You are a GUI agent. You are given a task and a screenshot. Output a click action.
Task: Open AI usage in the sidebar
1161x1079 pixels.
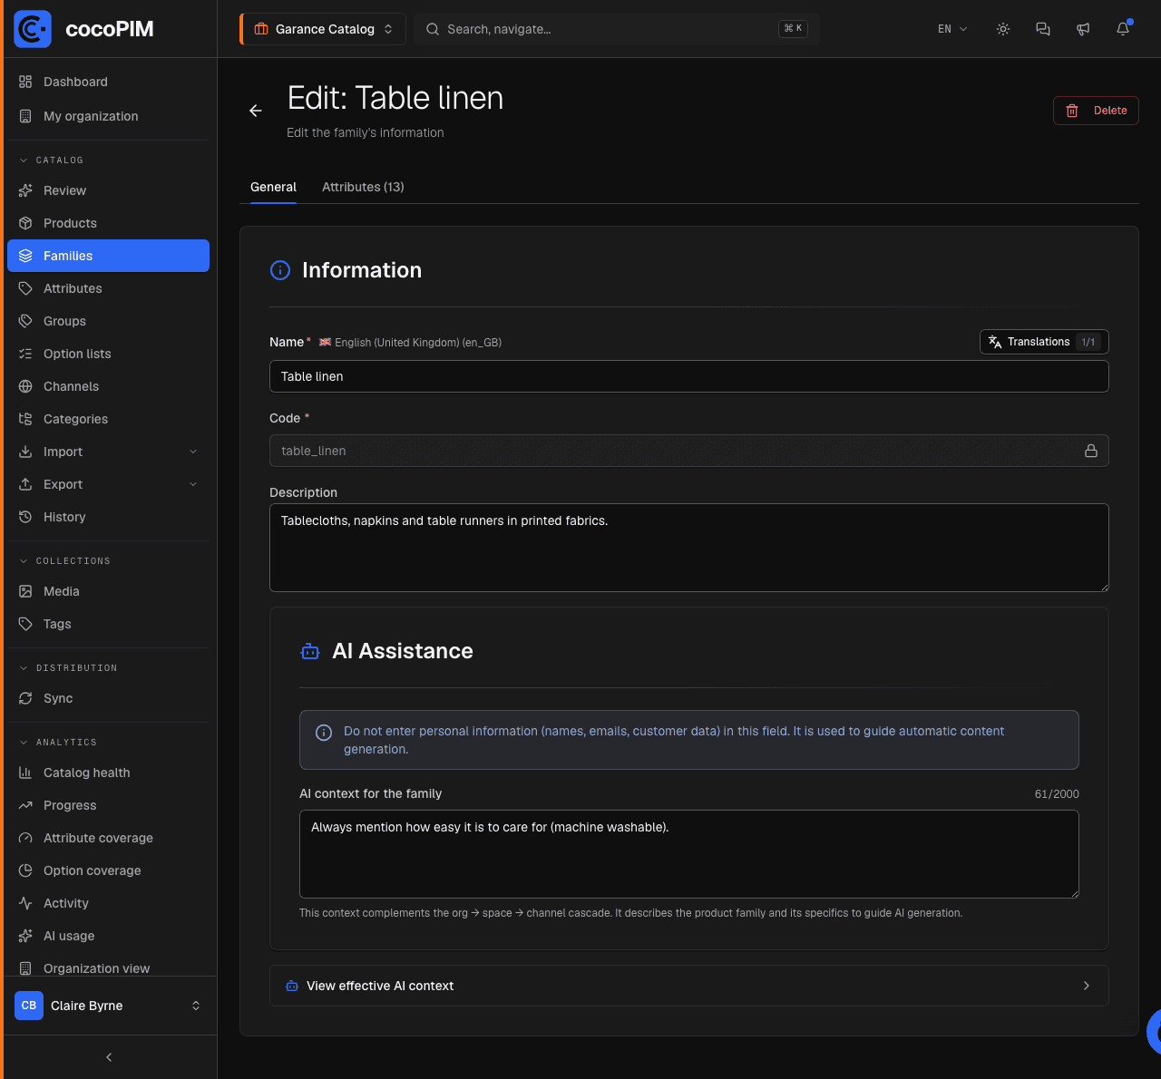pos(109,936)
